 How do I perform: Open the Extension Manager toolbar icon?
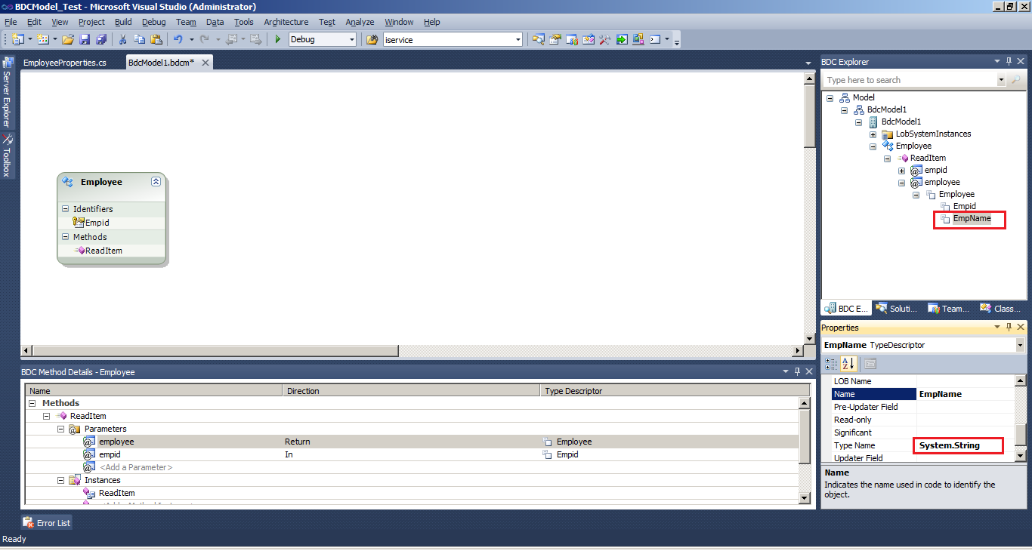[638, 39]
